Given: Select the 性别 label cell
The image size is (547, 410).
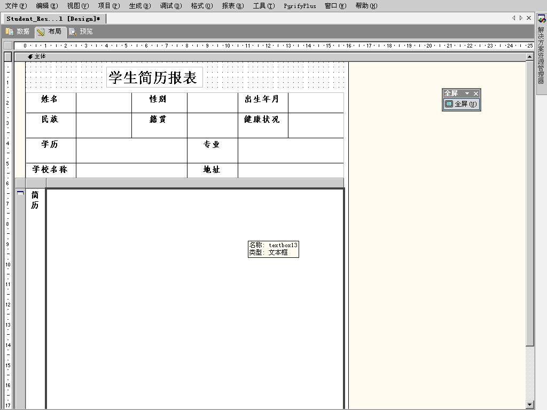Looking at the screenshot, I should pyautogui.click(x=159, y=103).
